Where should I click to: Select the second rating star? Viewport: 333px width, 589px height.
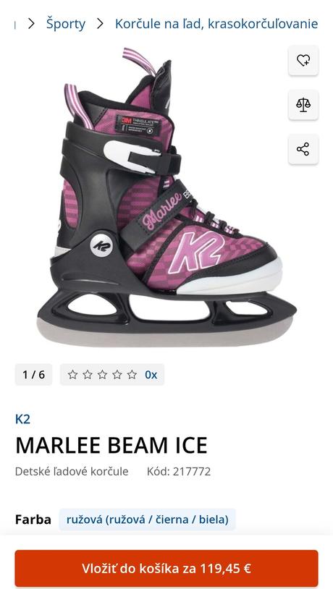click(x=88, y=375)
